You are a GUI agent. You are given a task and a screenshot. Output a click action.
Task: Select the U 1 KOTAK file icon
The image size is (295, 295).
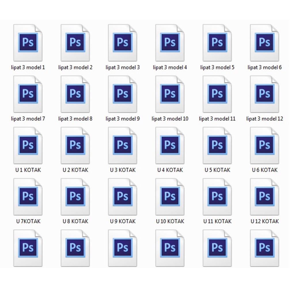coord(28,145)
